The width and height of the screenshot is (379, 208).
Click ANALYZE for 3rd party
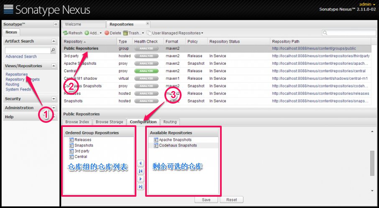coord(146,56)
